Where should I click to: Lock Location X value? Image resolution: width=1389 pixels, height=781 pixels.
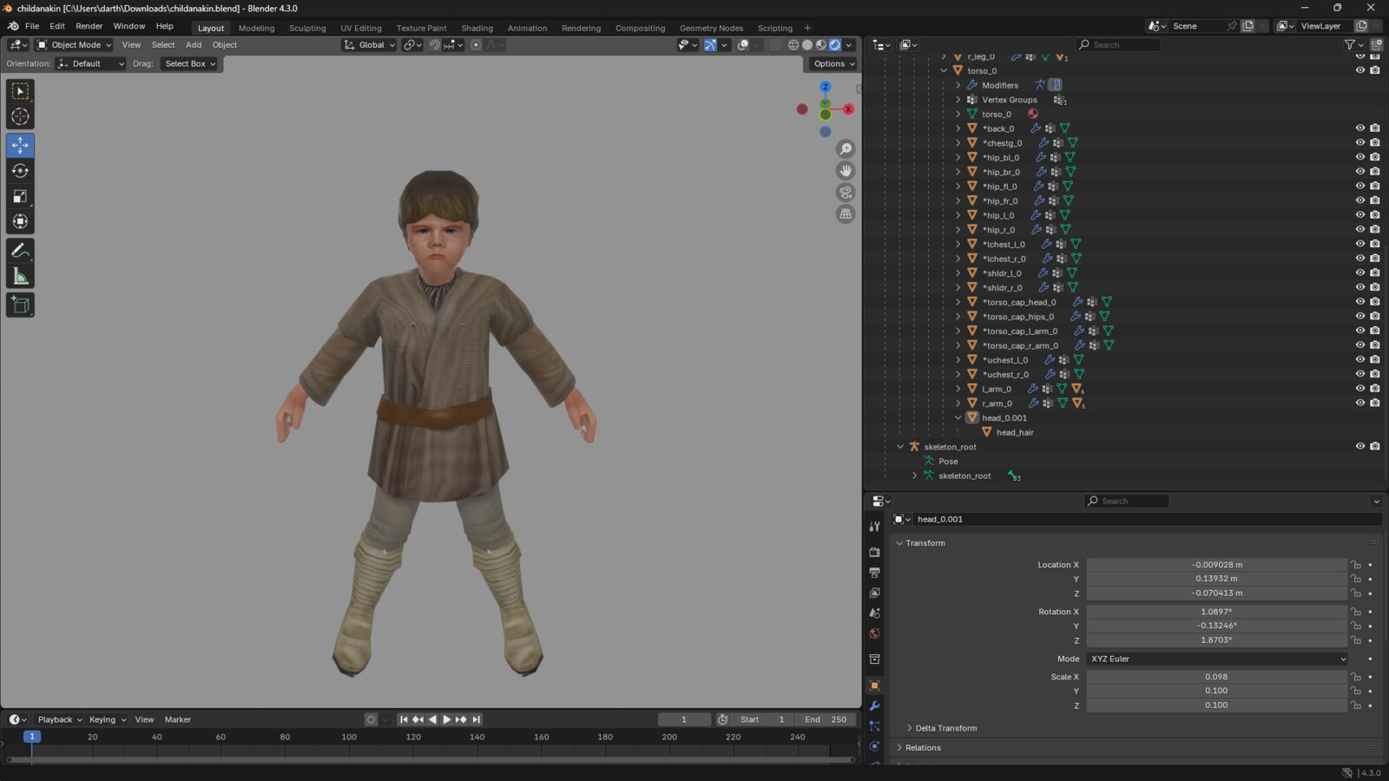(x=1356, y=565)
